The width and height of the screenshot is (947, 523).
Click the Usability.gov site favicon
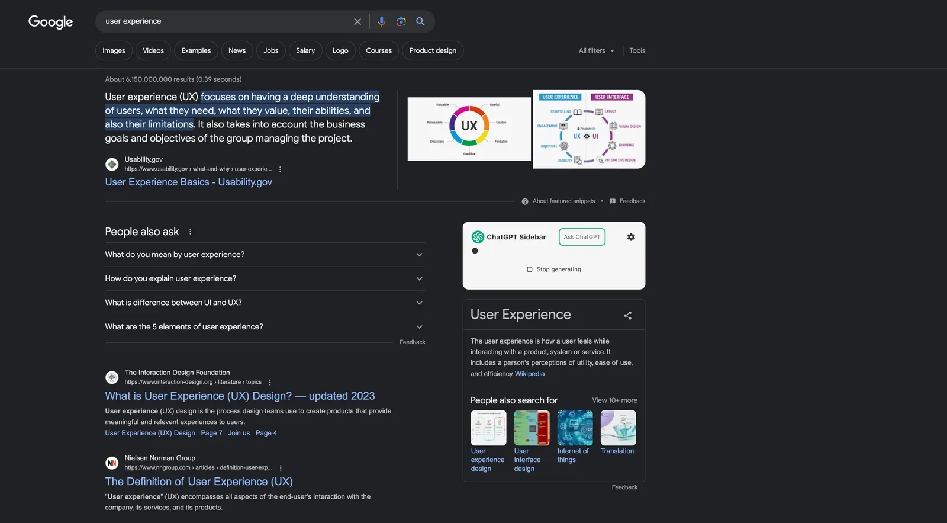tap(112, 164)
